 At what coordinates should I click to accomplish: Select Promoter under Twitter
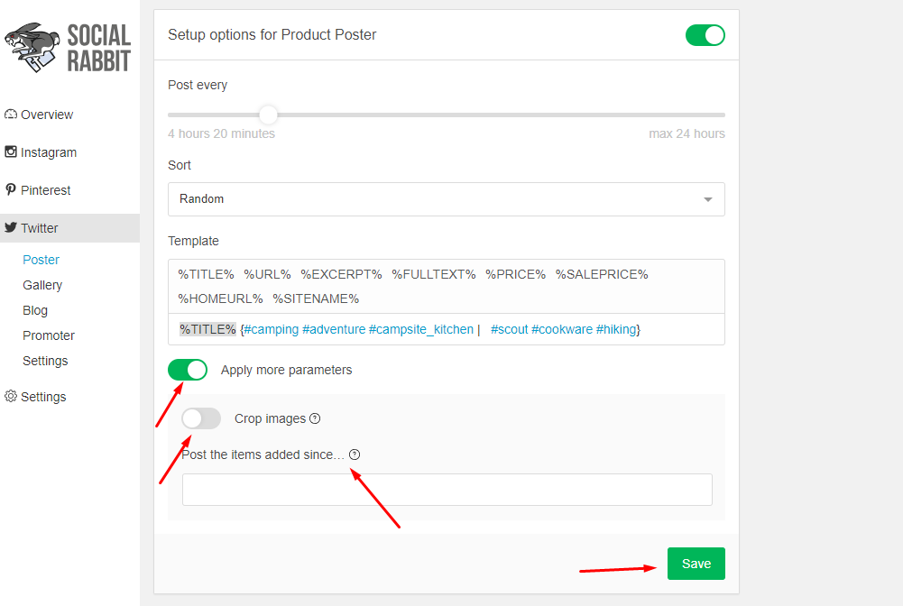pos(49,335)
